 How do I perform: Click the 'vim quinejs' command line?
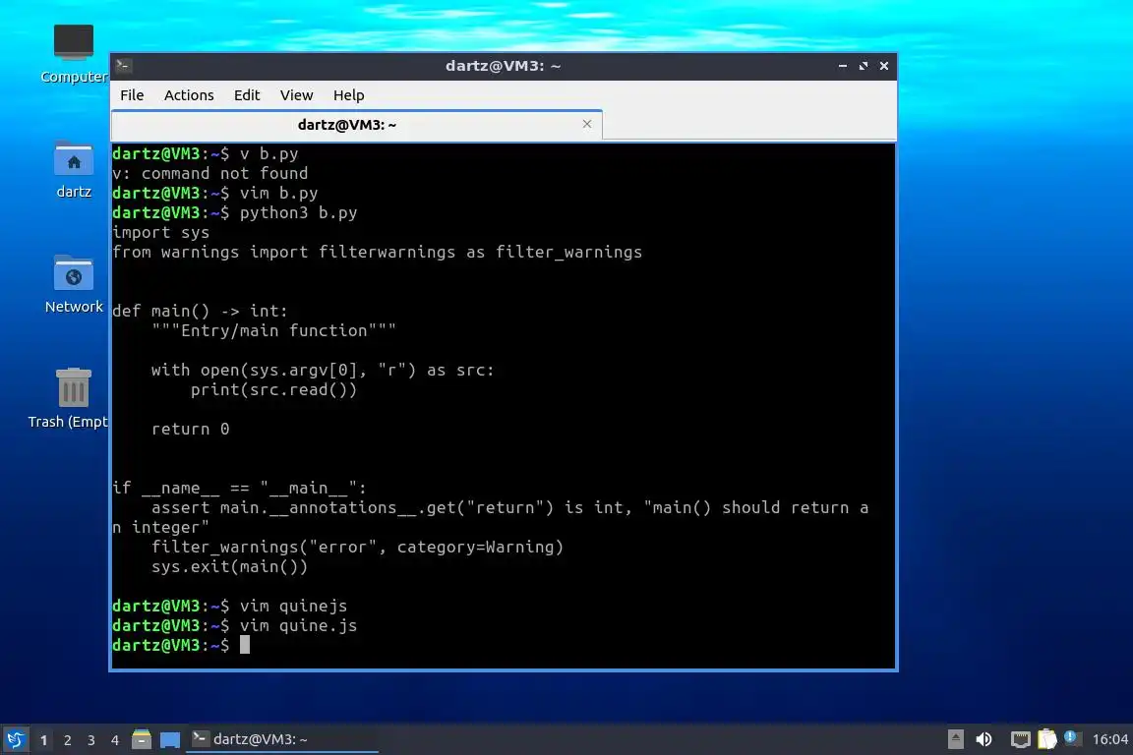tap(293, 606)
